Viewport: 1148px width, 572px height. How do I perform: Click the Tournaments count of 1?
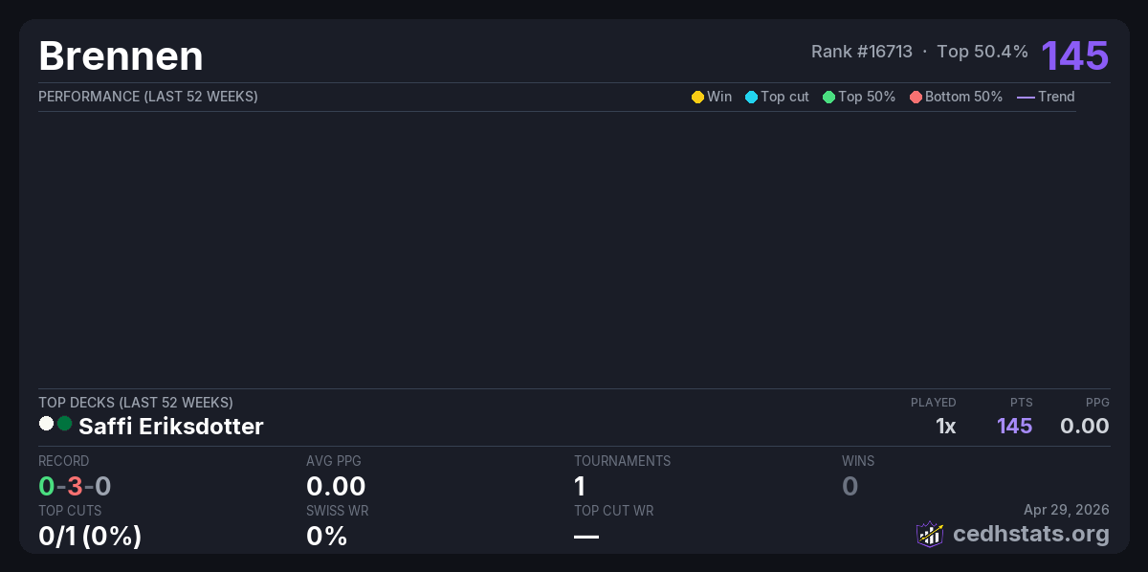(x=580, y=487)
